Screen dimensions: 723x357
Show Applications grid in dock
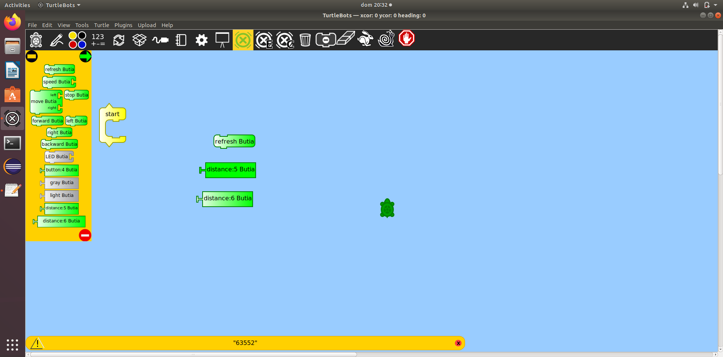click(12, 345)
